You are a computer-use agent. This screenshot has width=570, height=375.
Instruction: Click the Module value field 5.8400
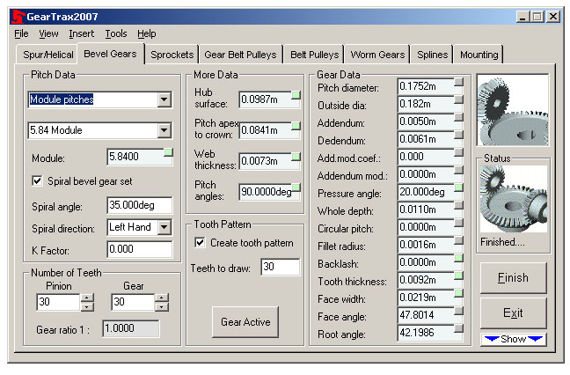(x=136, y=157)
